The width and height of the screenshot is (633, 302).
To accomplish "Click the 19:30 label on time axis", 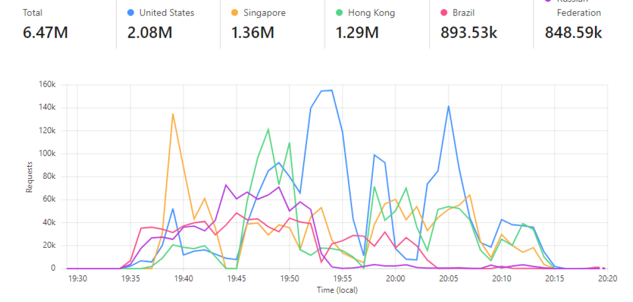I will pyautogui.click(x=77, y=279).
